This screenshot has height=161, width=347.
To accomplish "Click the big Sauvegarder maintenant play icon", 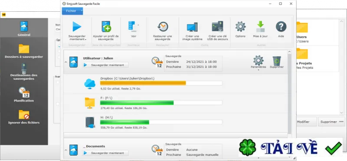I will pyautogui.click(x=77, y=26).
